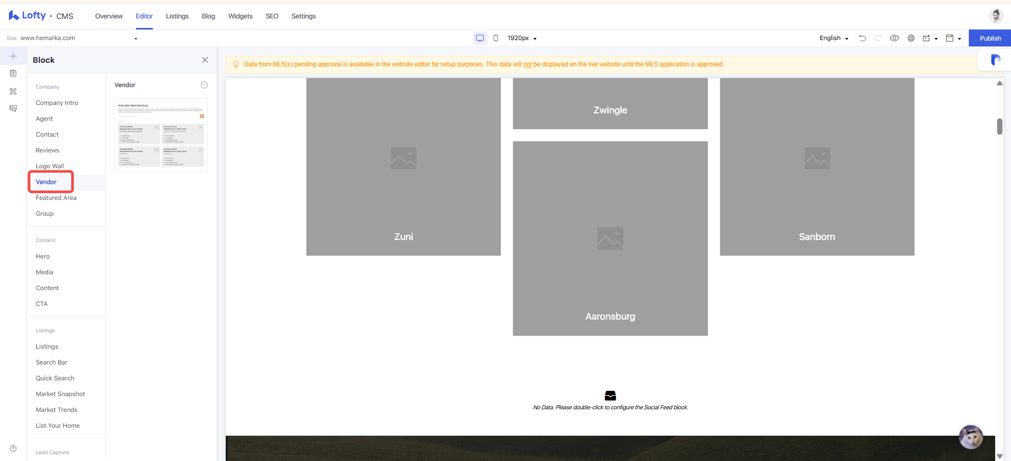Open the user profile avatar
This screenshot has height=461, width=1011.
pyautogui.click(x=996, y=16)
